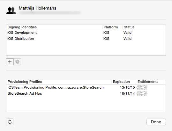Sort by Expiration column header
The image size is (172, 131).
tap(124, 82)
